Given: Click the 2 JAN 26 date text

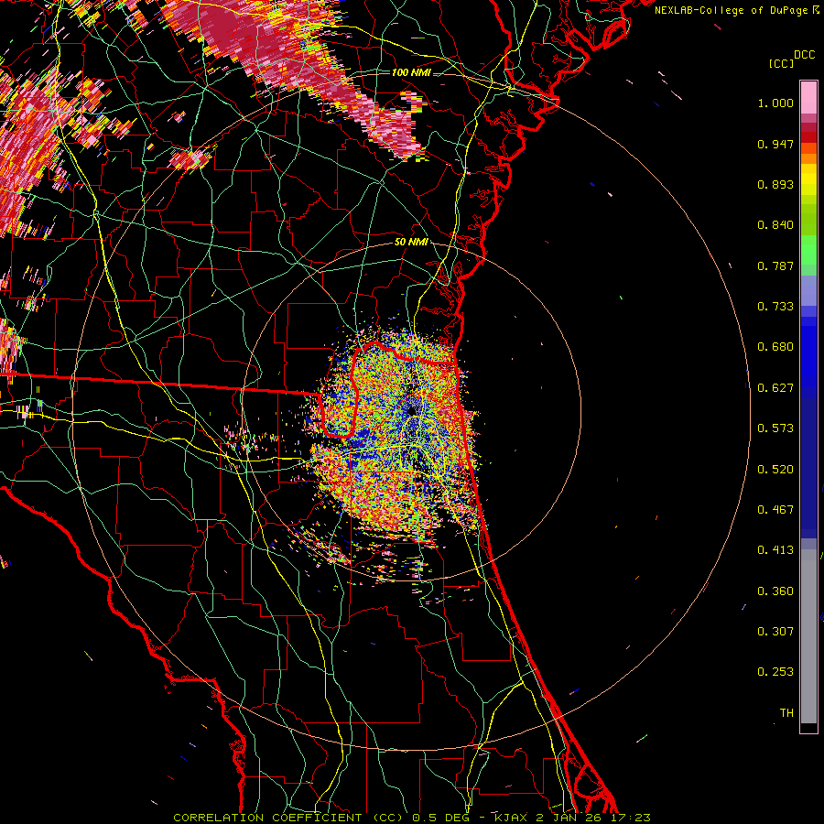Looking at the screenshot, I should pos(568,818).
